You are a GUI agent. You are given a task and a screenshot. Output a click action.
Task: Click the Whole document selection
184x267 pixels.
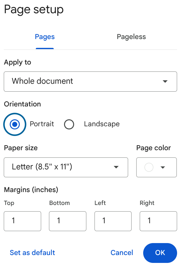(43, 81)
